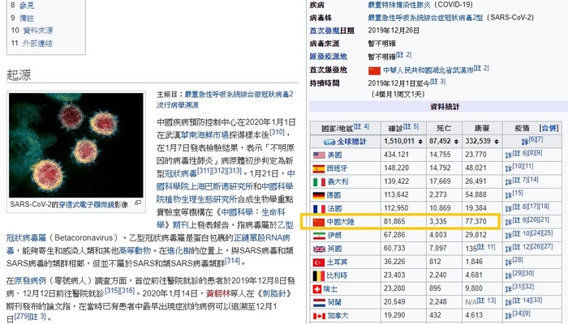The width and height of the screenshot is (568, 324).
Task: Click reference [310] in the origin paragraph
Action: click(x=278, y=132)
